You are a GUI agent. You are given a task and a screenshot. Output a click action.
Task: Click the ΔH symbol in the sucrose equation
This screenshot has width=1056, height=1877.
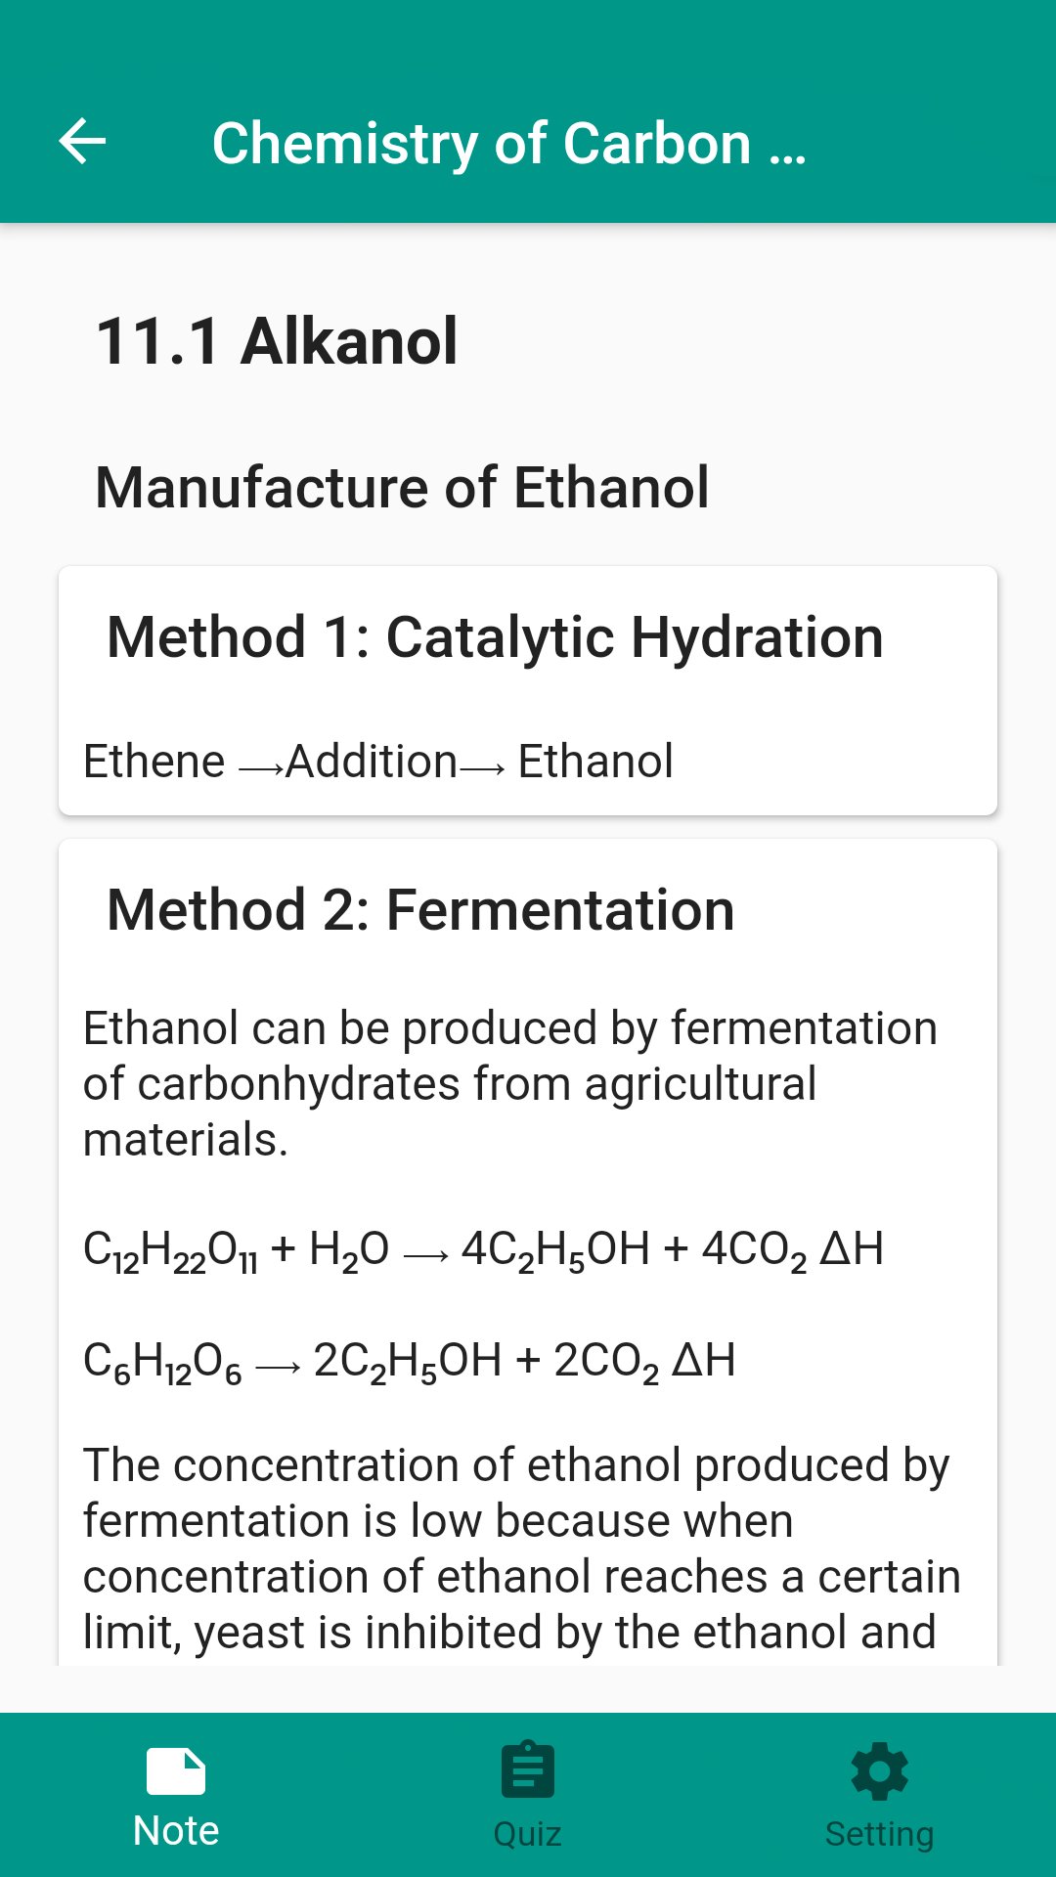click(x=852, y=1249)
